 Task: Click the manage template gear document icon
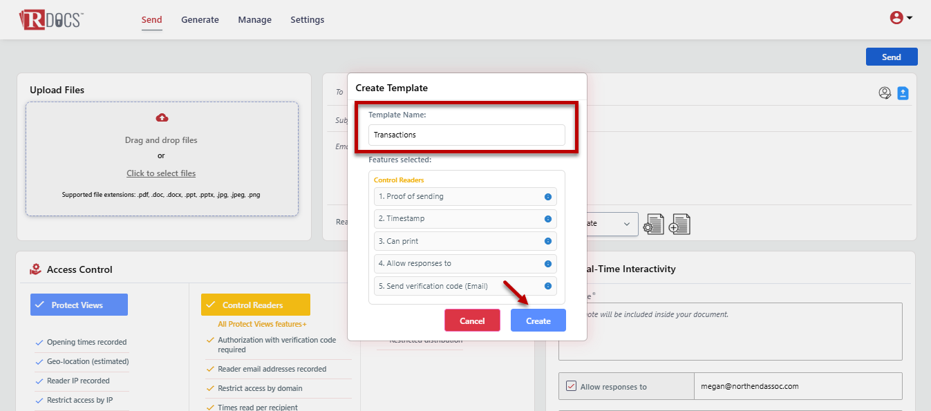coord(653,224)
